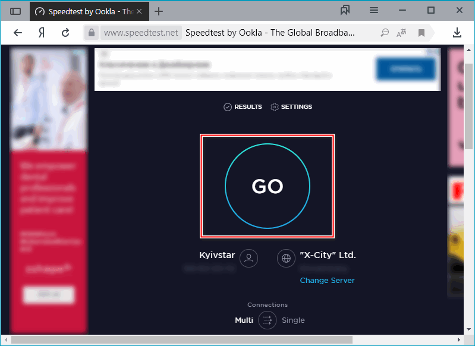Click the RESULTS checkmark icon
The image size is (475, 346).
coord(228,107)
